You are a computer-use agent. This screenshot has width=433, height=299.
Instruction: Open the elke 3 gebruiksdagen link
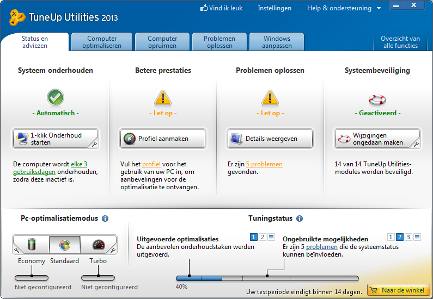pyautogui.click(x=50, y=168)
